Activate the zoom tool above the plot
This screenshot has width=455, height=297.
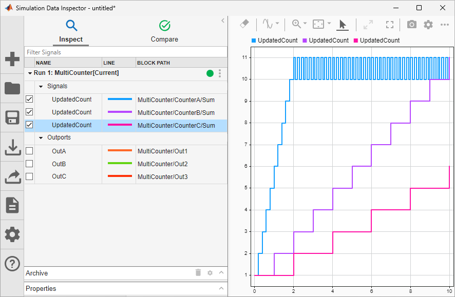[x=295, y=24]
